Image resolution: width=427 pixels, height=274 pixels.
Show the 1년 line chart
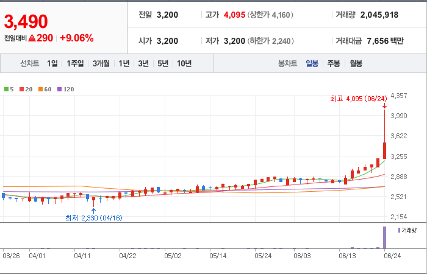point(124,63)
